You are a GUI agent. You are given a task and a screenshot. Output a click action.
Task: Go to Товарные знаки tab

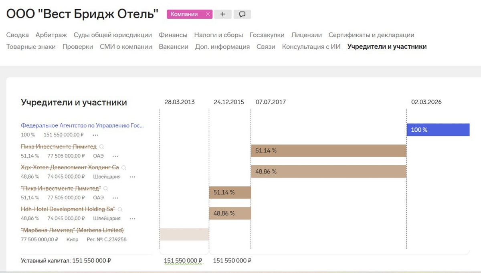[31, 47]
